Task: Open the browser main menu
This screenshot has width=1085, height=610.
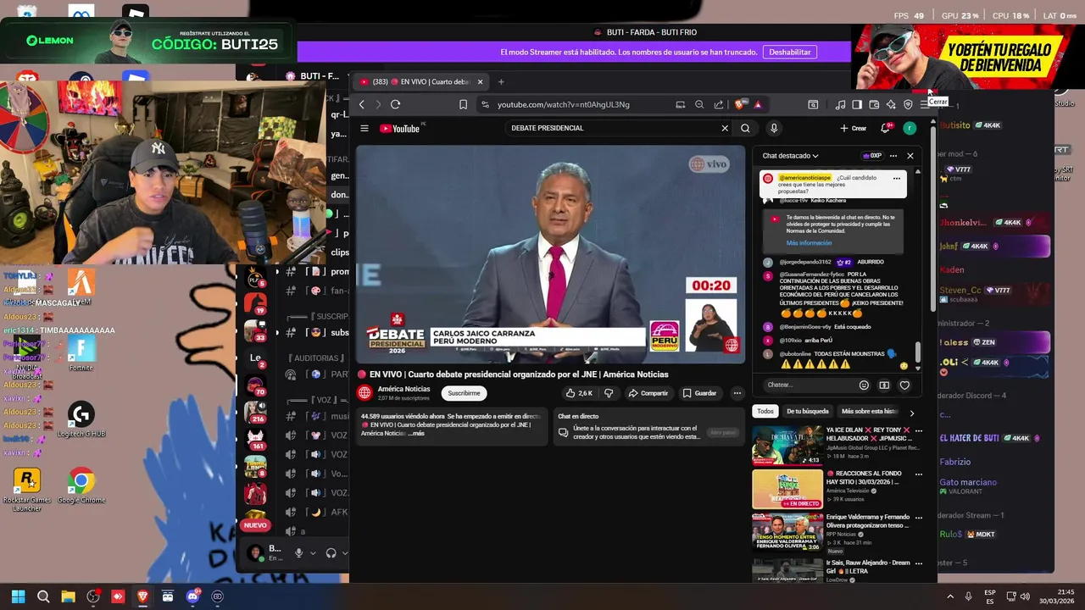Action: [925, 104]
